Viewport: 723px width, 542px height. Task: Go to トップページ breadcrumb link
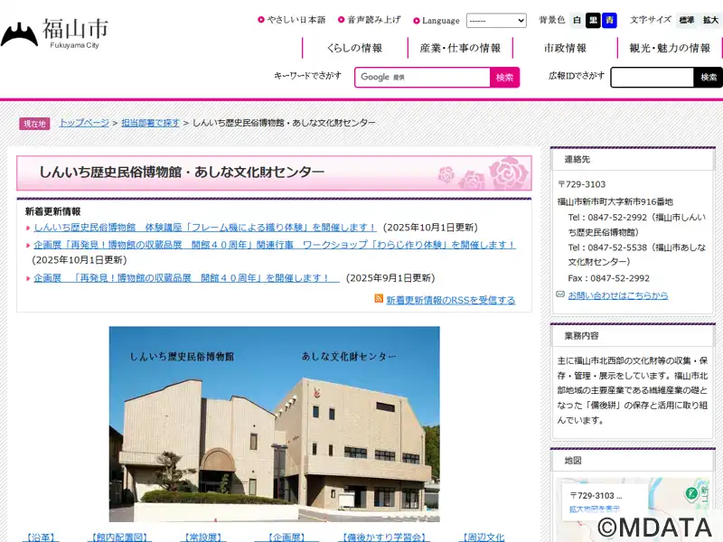coord(84,123)
